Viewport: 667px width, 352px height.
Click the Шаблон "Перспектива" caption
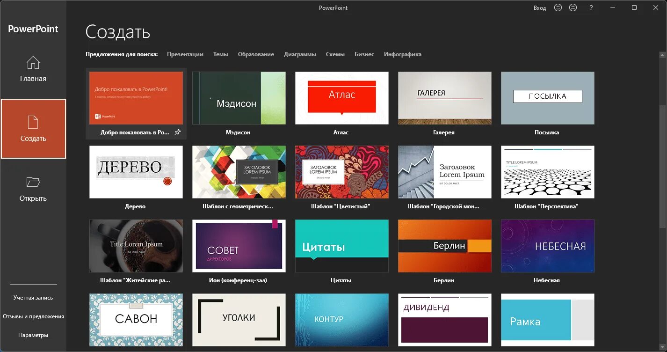(546, 206)
